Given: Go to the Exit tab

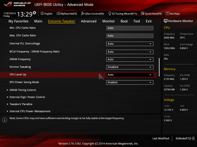Looking at the screenshot, I should [149, 21].
